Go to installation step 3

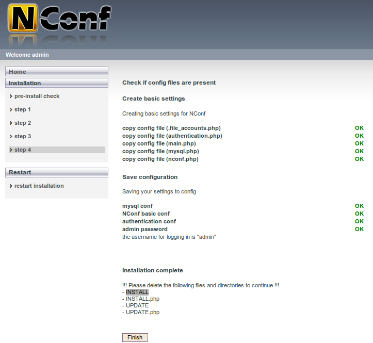click(23, 136)
